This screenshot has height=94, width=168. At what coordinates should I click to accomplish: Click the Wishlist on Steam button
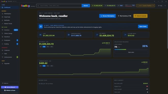pos(10,90)
